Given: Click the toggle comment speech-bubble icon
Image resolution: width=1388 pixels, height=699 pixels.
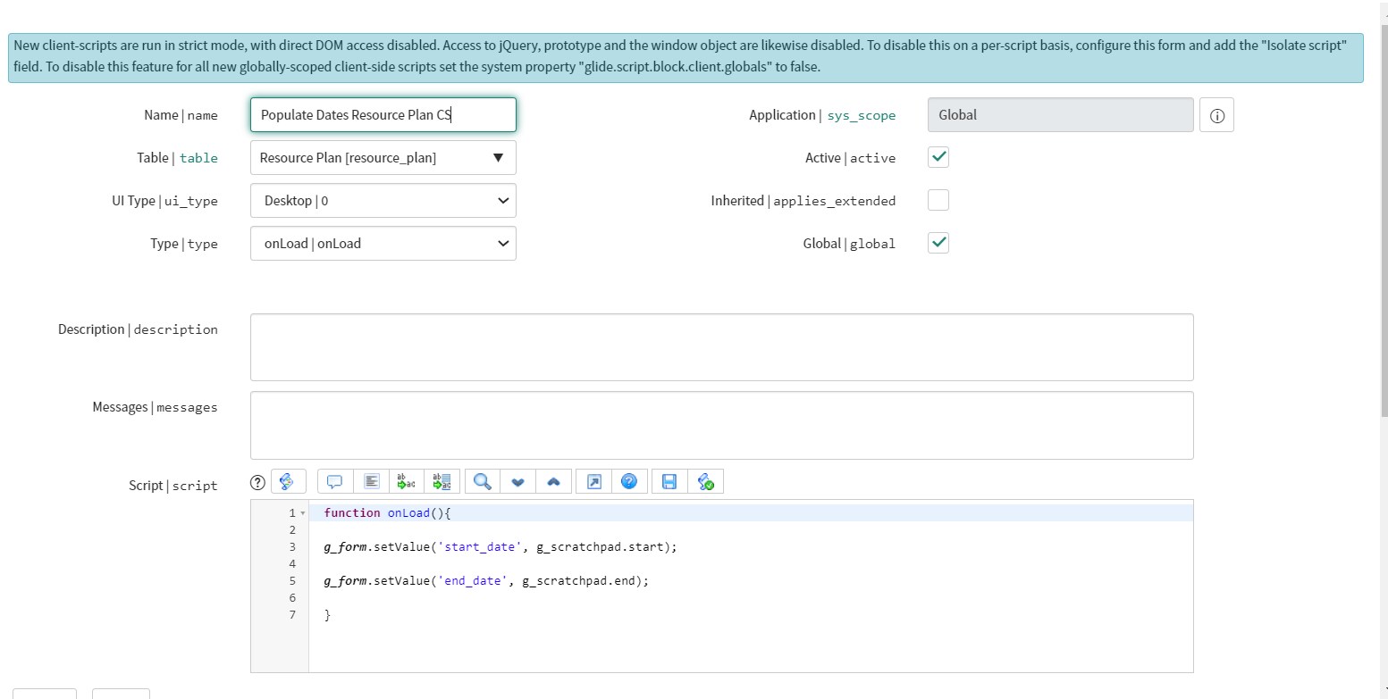Looking at the screenshot, I should pyautogui.click(x=335, y=482).
